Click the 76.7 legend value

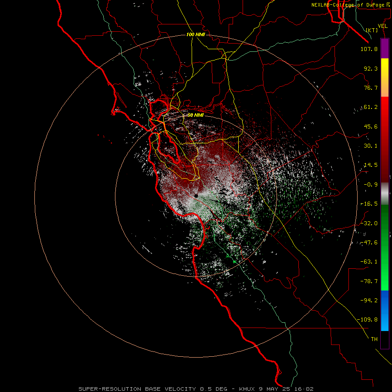click(371, 88)
